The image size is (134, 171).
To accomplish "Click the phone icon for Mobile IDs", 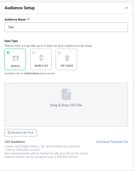I will 41,58.
